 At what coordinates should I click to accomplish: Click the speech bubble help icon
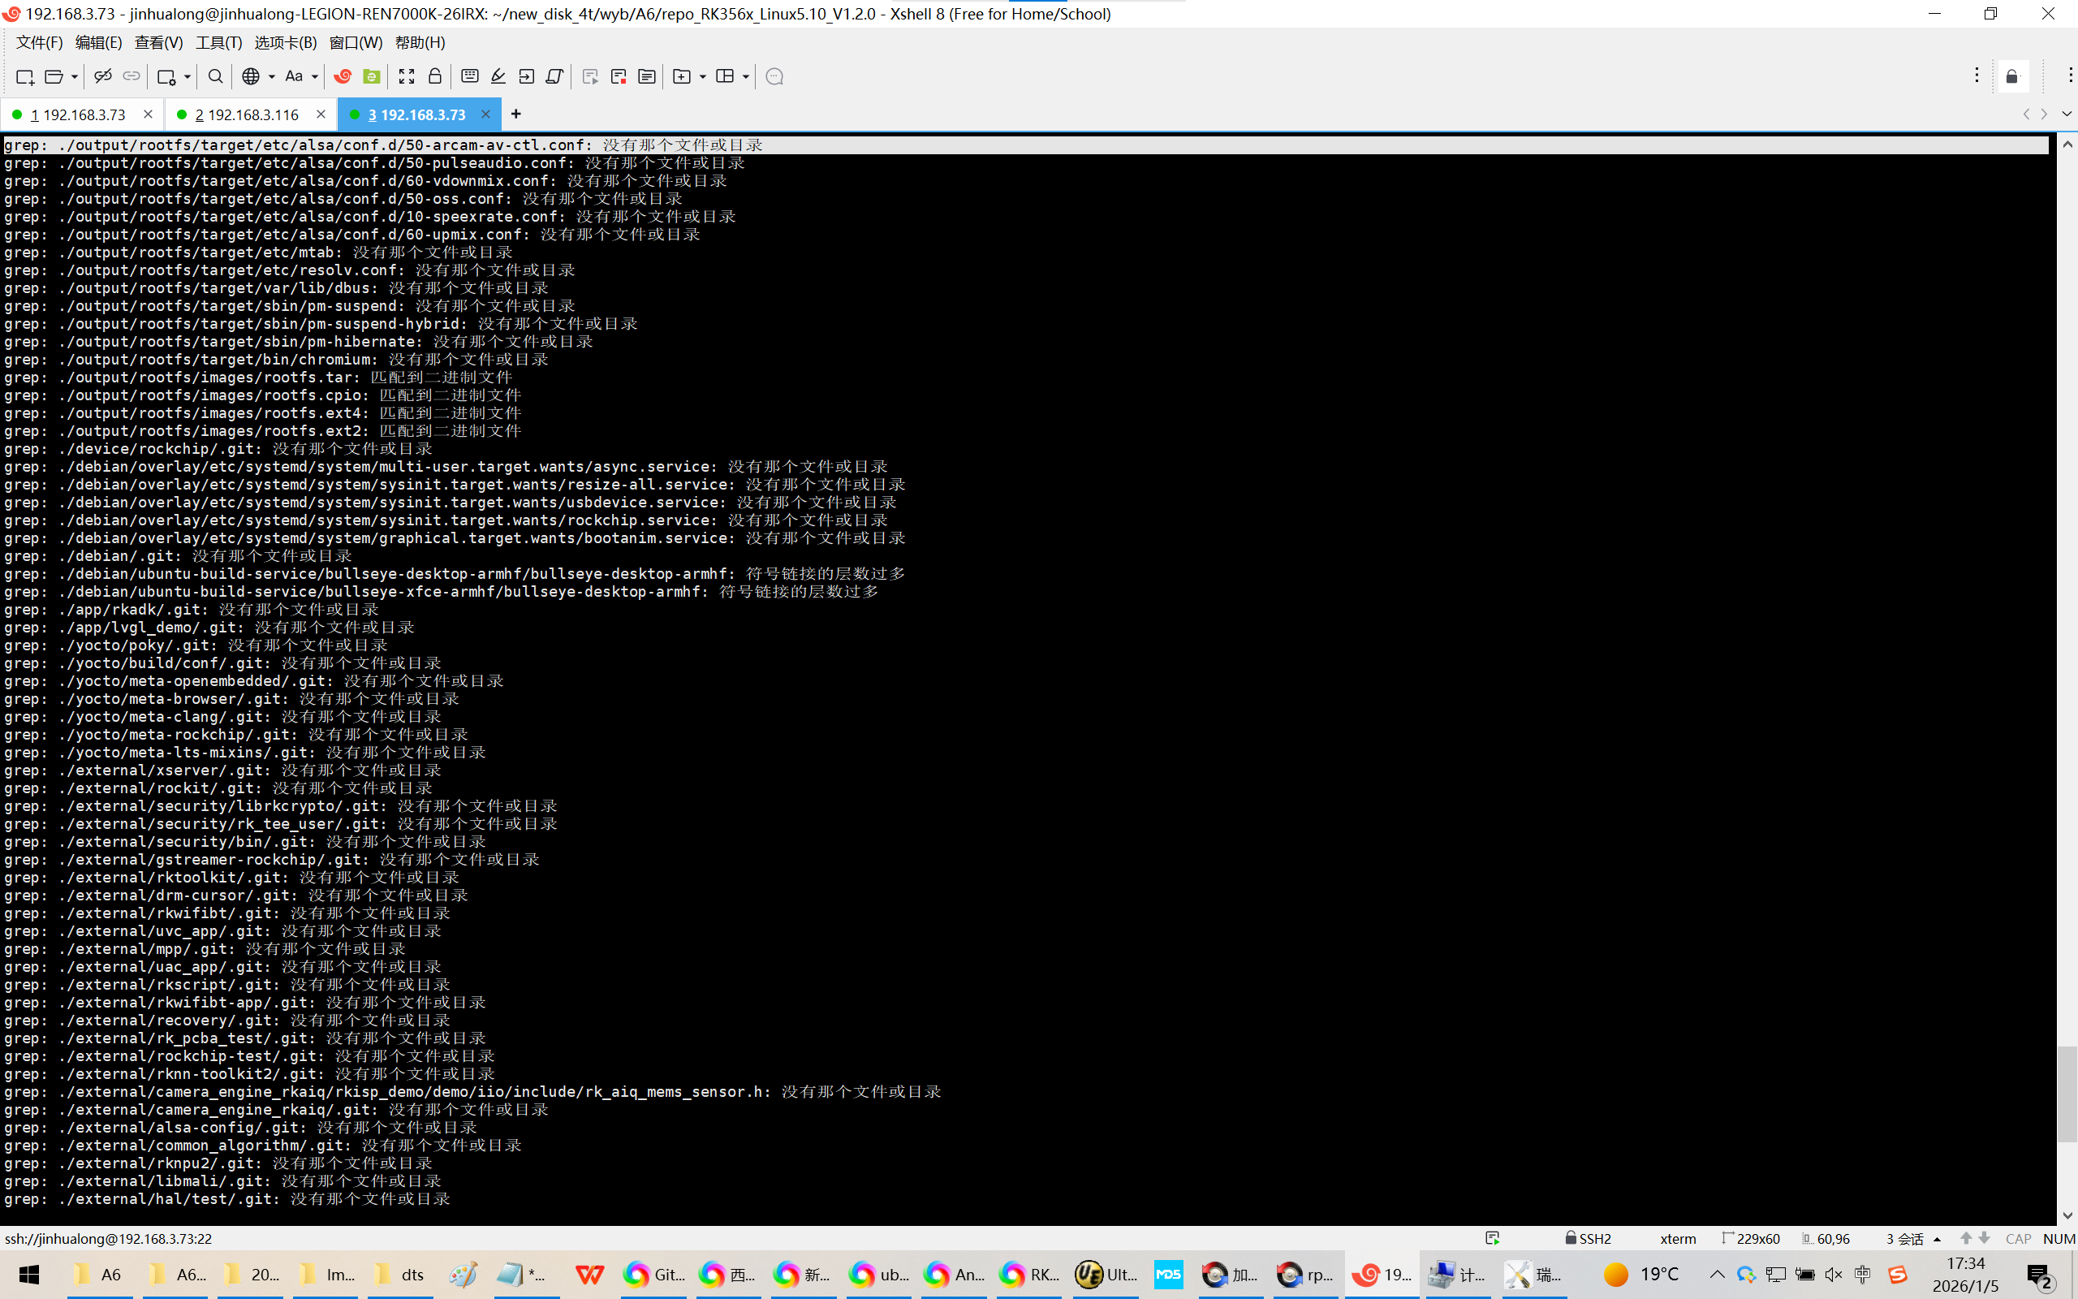pyautogui.click(x=774, y=76)
